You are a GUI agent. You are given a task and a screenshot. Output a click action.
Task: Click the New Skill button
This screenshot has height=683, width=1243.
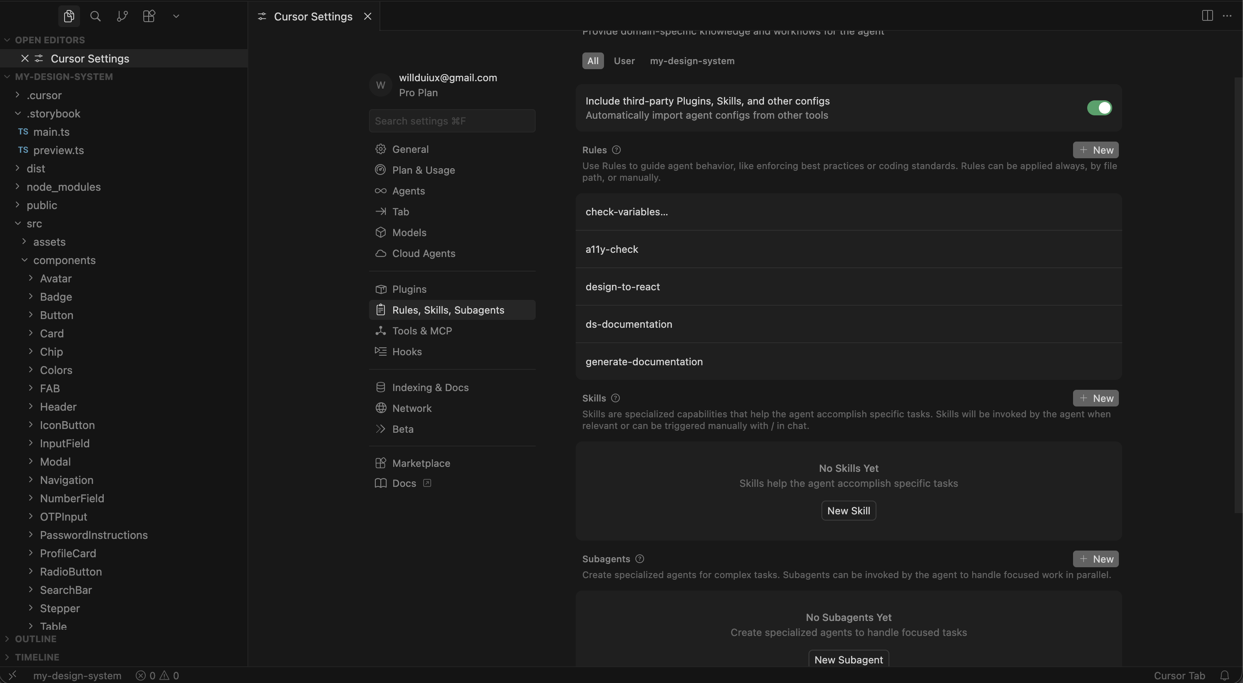tap(848, 511)
